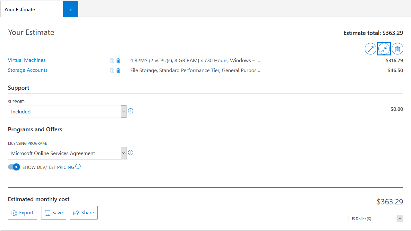Click the $46.50 Storage cost

395,70
